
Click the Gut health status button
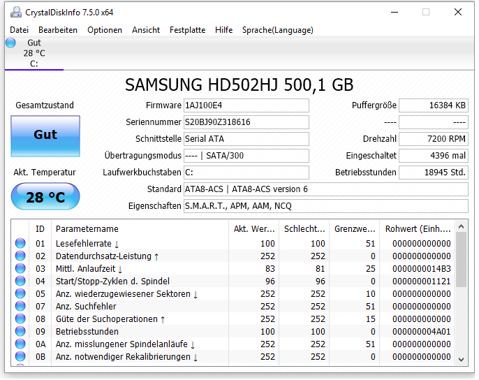(45, 136)
